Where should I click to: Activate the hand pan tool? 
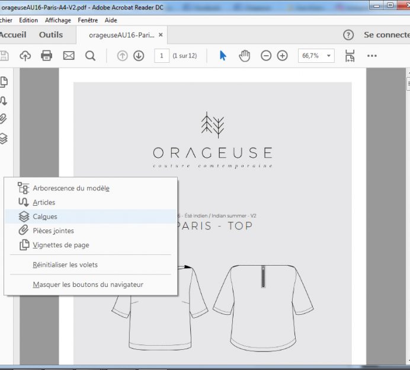pyautogui.click(x=245, y=56)
